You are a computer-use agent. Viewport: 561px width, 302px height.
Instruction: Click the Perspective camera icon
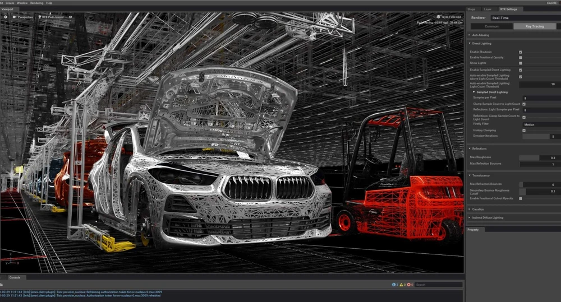[15, 17]
